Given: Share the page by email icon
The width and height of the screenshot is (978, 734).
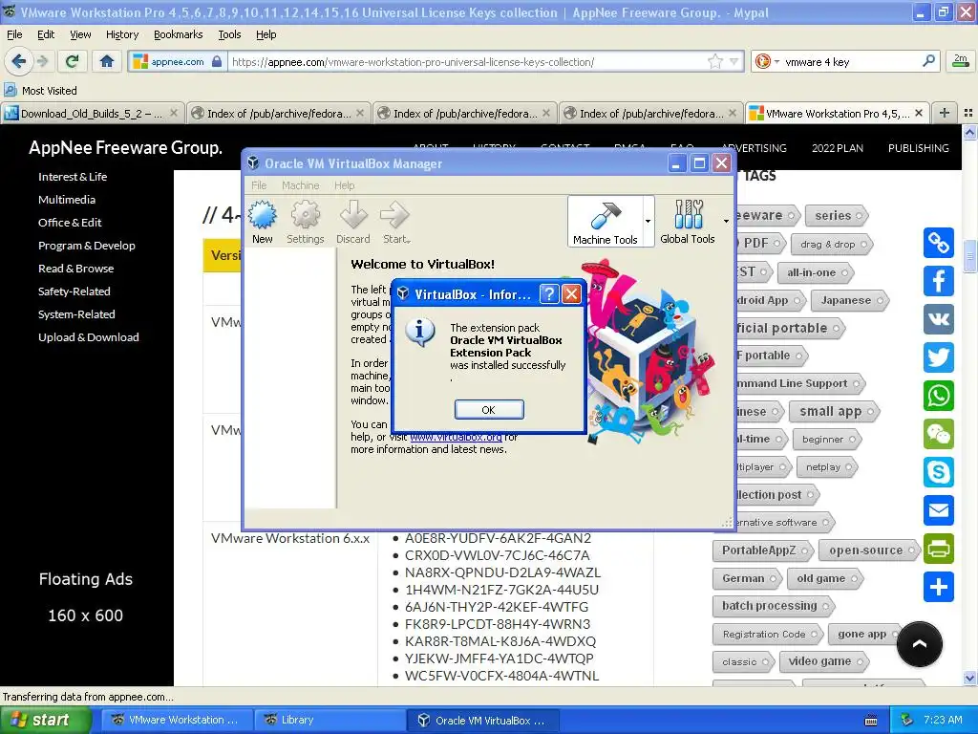Looking at the screenshot, I should coord(939,510).
